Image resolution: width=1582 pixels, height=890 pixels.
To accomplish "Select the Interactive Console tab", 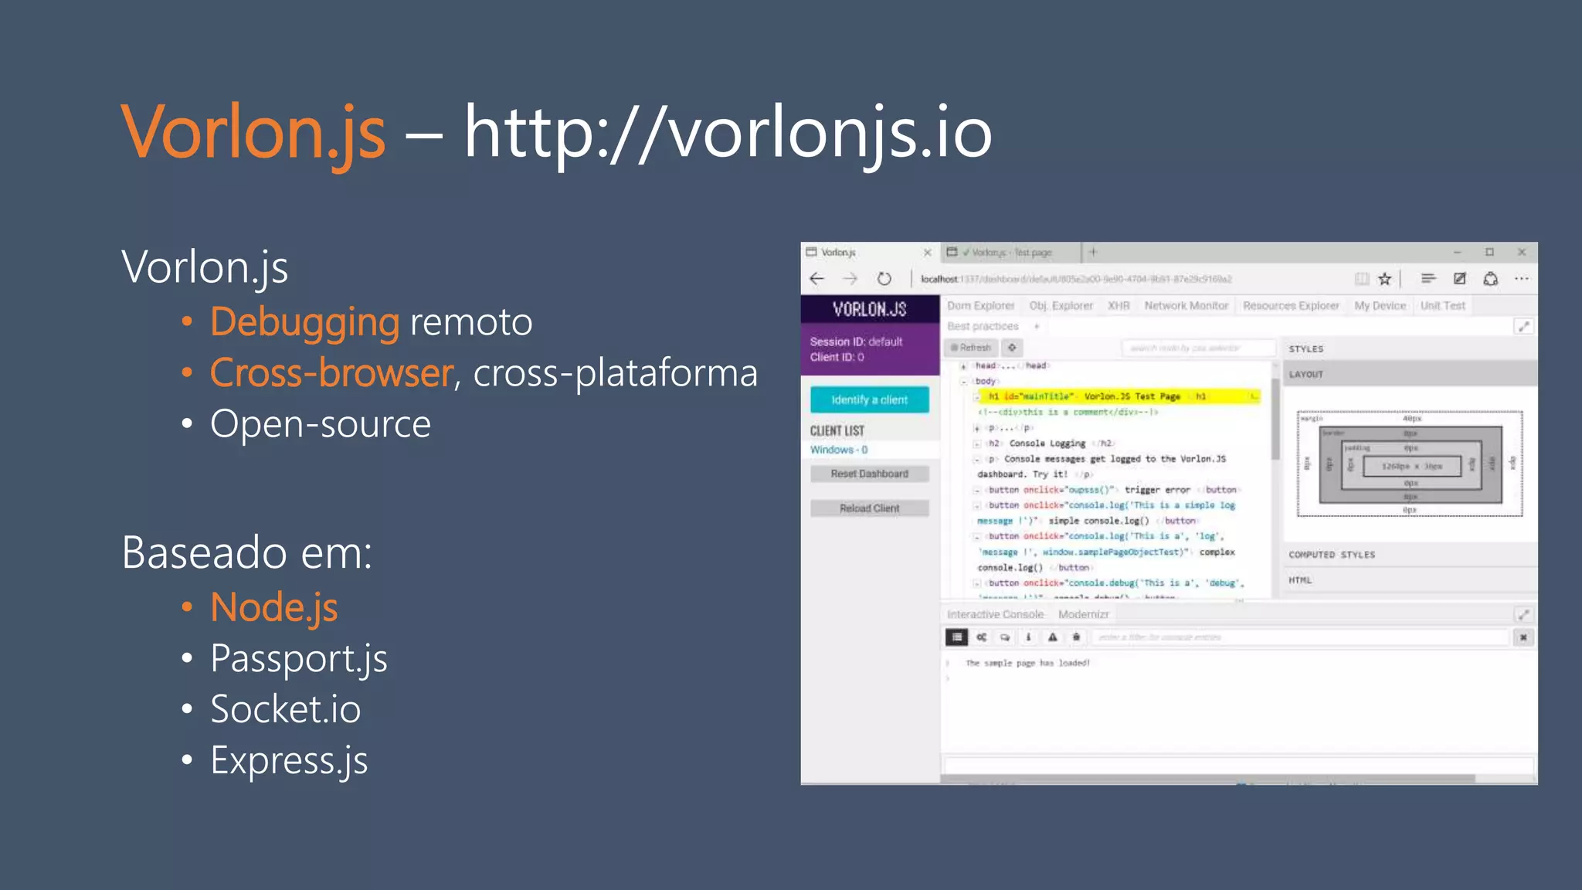I will click(995, 615).
